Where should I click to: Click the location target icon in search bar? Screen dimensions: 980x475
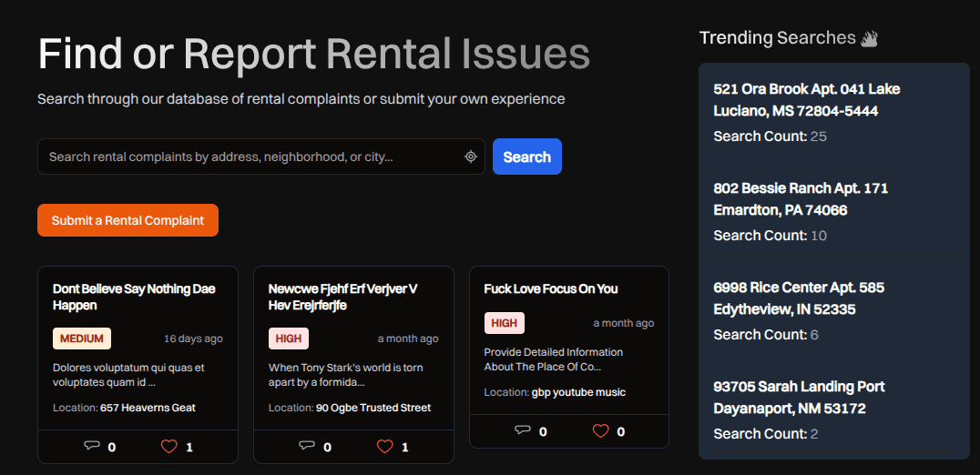point(471,157)
